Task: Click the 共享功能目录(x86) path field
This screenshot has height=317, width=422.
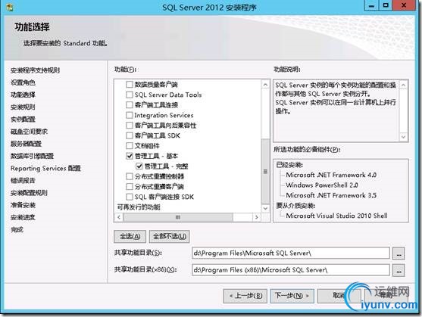Action: coord(291,270)
